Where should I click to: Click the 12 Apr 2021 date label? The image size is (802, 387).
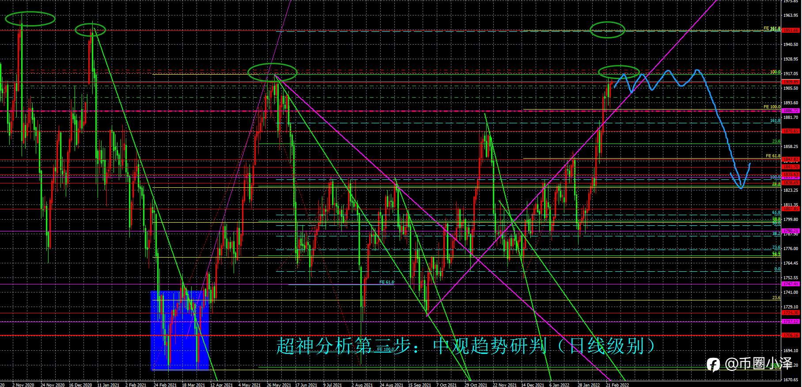pyautogui.click(x=221, y=385)
